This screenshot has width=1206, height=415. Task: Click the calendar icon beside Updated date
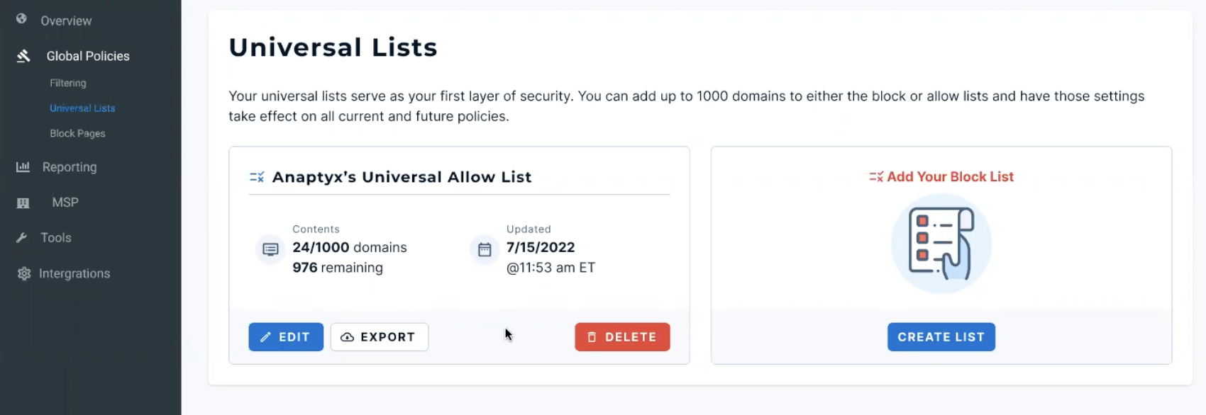point(485,249)
